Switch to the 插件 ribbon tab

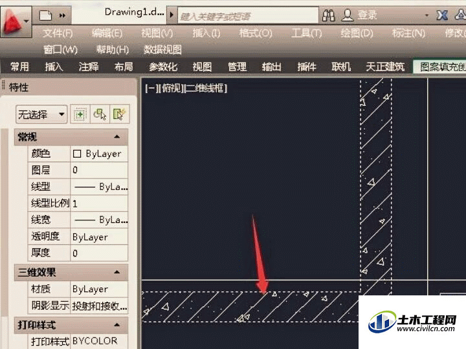point(307,67)
